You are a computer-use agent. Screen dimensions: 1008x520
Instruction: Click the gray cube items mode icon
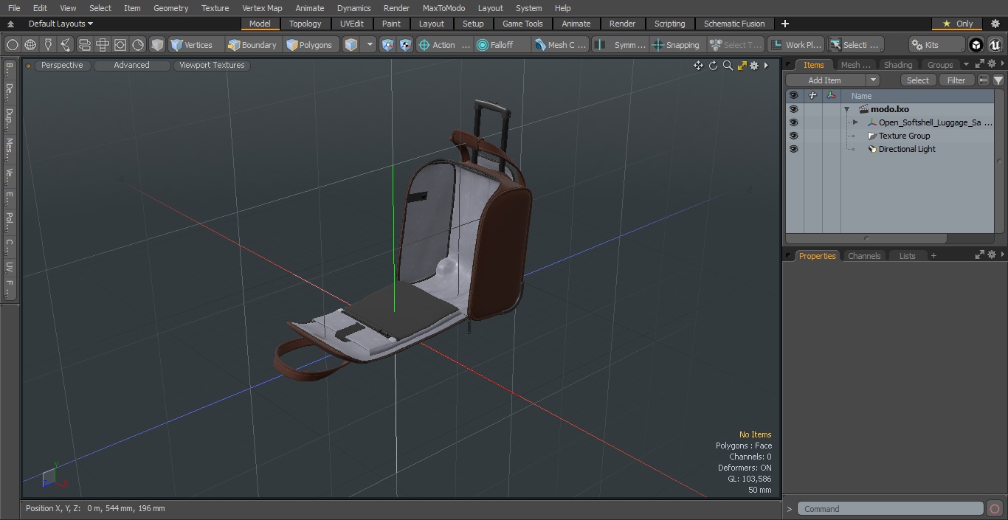[157, 45]
